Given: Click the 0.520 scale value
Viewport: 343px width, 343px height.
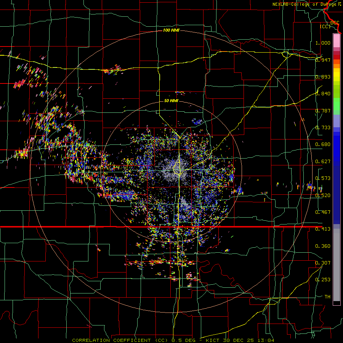Looking at the screenshot, I should [x=323, y=196].
